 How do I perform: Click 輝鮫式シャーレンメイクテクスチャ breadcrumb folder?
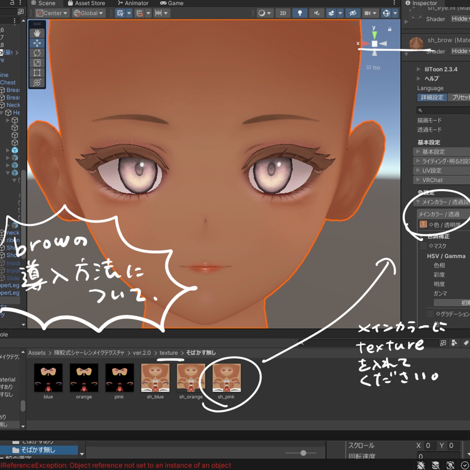[x=89, y=353]
